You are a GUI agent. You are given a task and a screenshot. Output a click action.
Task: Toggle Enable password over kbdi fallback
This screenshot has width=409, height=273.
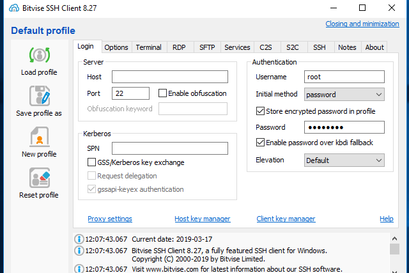260,143
